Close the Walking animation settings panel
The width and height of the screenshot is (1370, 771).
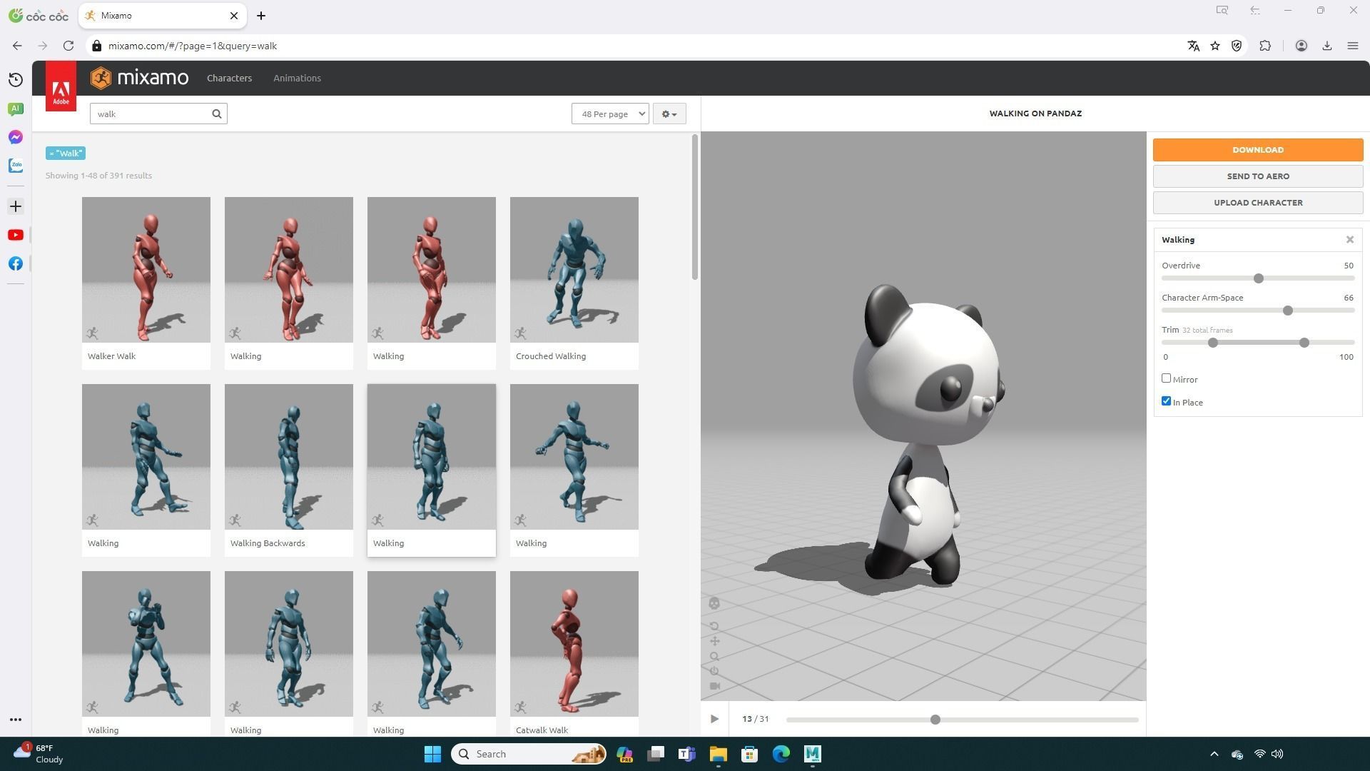click(x=1350, y=240)
